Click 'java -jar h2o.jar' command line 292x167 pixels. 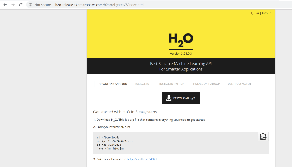click(111, 148)
